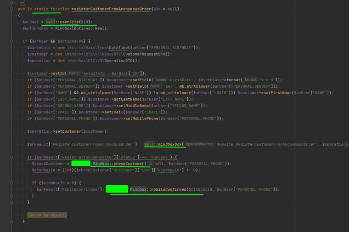The image size is (349, 232).
Task: Fold the RegistrationOnWebsite status if block
Action: coord(11,157)
